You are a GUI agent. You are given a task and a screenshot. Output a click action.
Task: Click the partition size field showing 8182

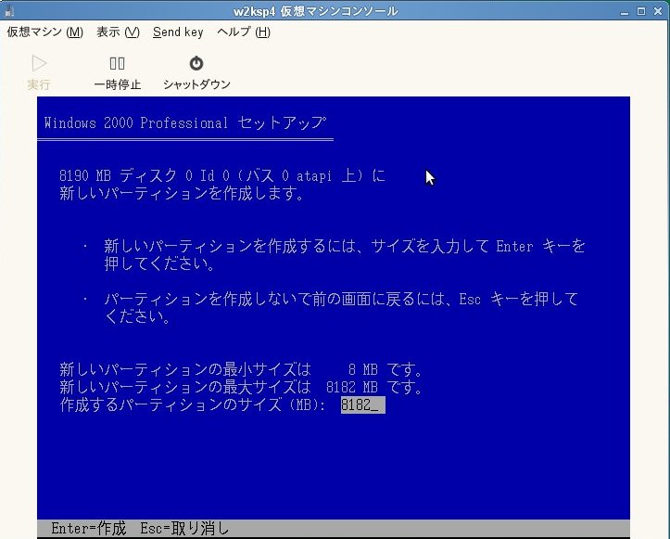[x=362, y=404]
